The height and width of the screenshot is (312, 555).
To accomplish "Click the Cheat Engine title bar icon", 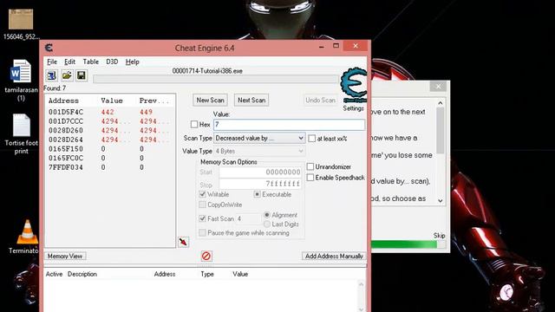I will (x=49, y=48).
